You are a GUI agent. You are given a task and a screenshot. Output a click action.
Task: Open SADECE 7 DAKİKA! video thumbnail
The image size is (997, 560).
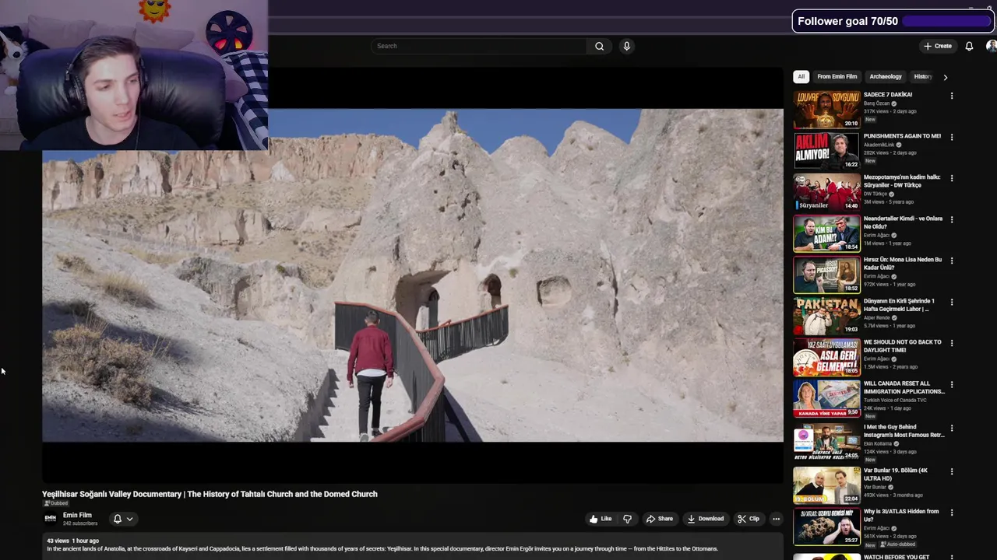[x=826, y=109]
